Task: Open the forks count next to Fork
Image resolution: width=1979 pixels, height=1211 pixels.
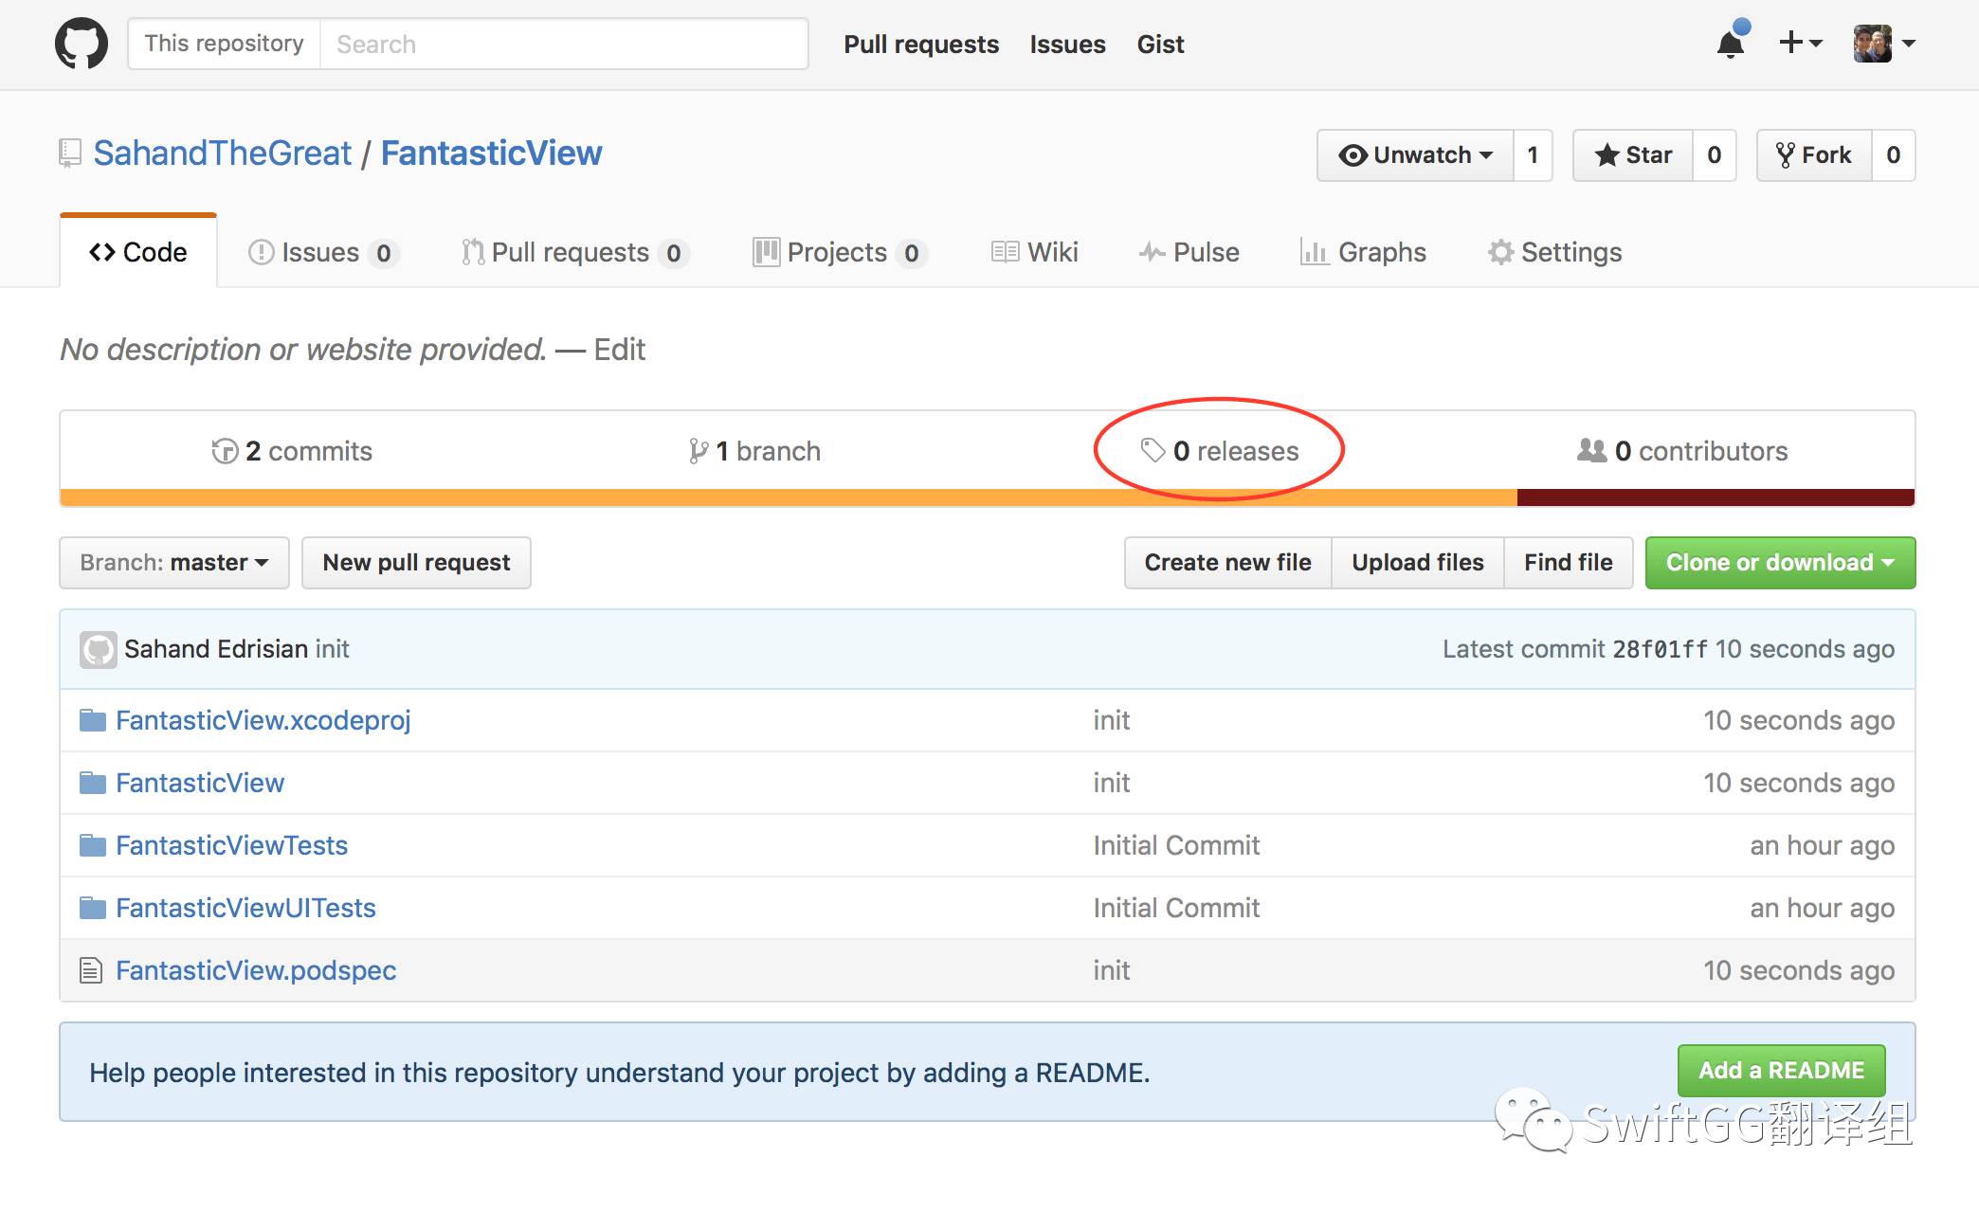Action: coord(1893,154)
